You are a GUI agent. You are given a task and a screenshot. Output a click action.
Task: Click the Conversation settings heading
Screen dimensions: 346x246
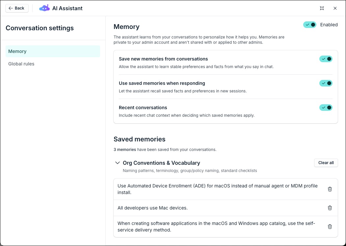40,28
